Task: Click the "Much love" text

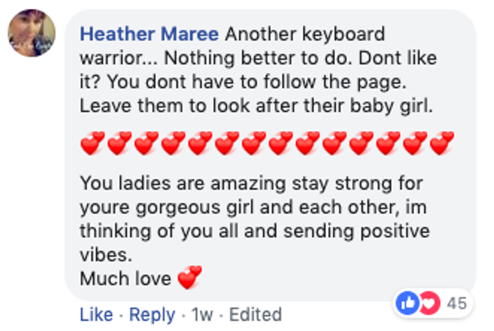Action: (x=126, y=279)
